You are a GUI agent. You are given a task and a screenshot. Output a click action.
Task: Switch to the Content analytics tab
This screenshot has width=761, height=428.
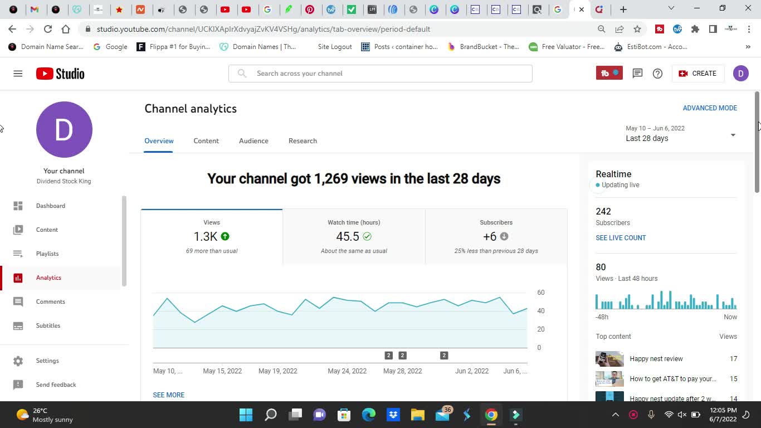coord(206,141)
